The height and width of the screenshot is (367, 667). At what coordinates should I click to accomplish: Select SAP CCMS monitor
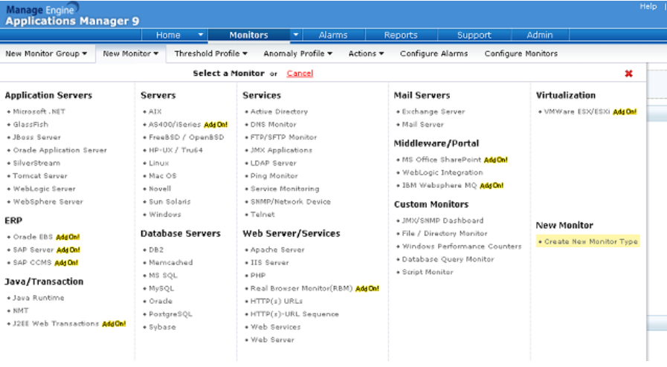(32, 262)
